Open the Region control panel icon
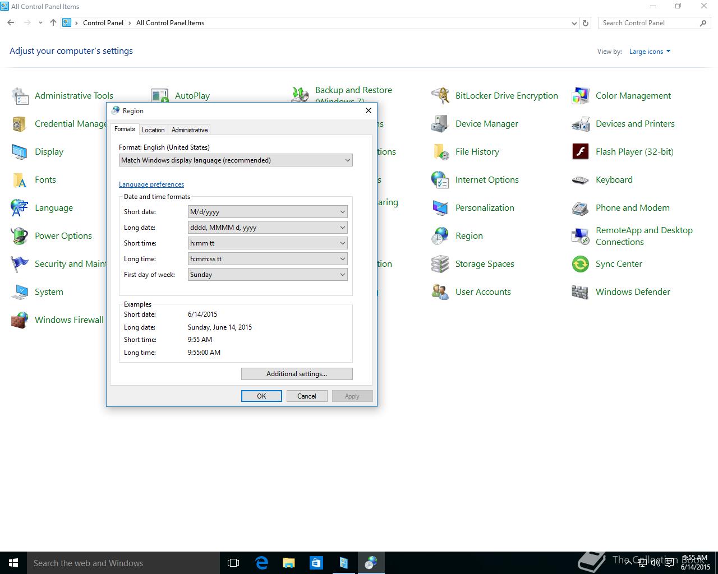 pyautogui.click(x=440, y=236)
